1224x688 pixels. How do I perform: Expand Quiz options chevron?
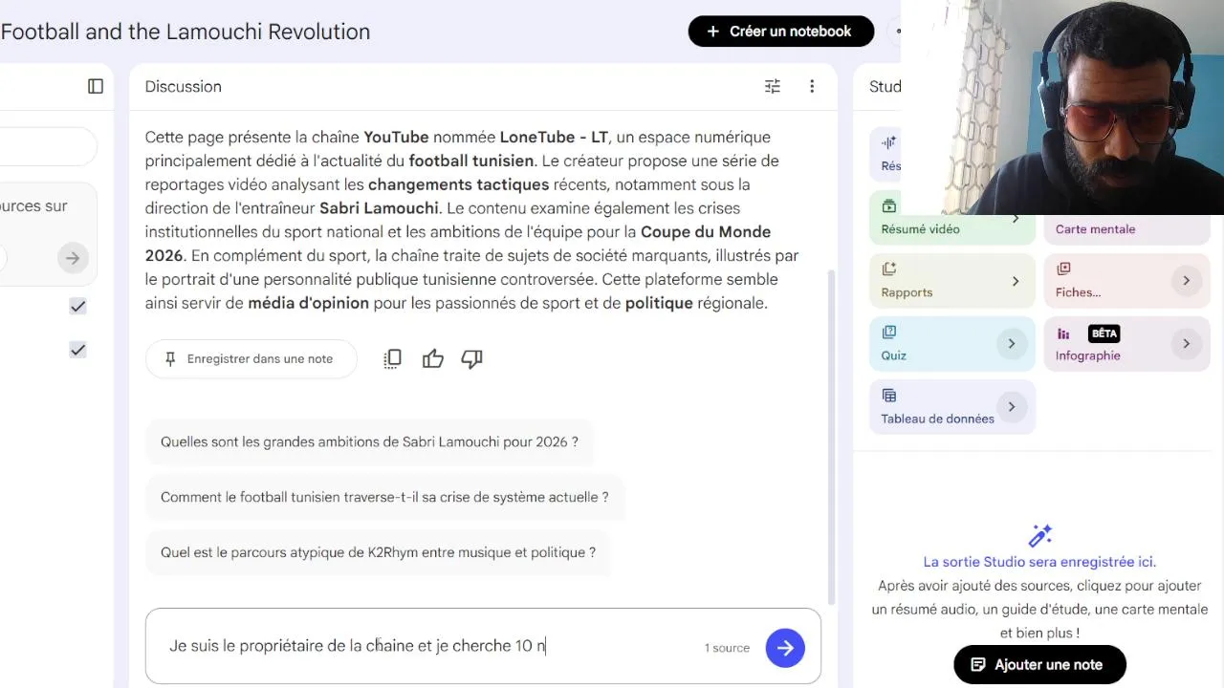click(1011, 343)
